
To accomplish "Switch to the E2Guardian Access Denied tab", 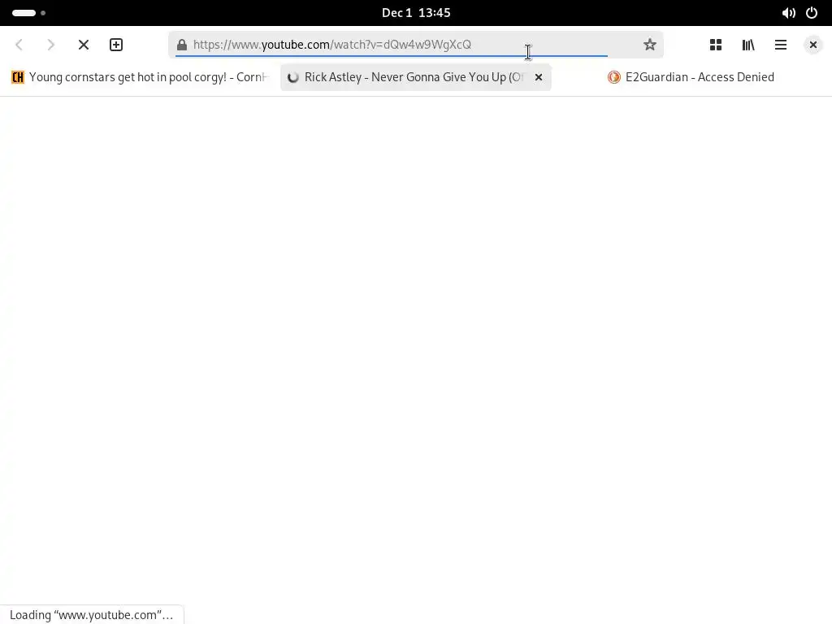I will [691, 77].
